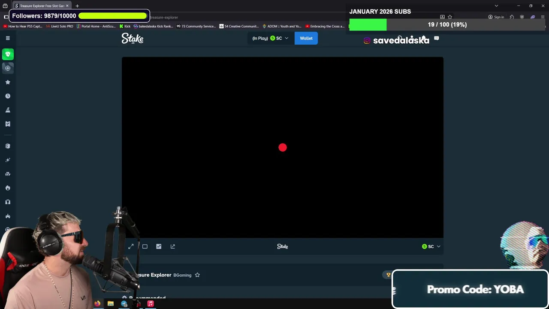This screenshot has width=549, height=309.
Task: Open the chat speech-bubble icon in the header
Action: [436, 38]
